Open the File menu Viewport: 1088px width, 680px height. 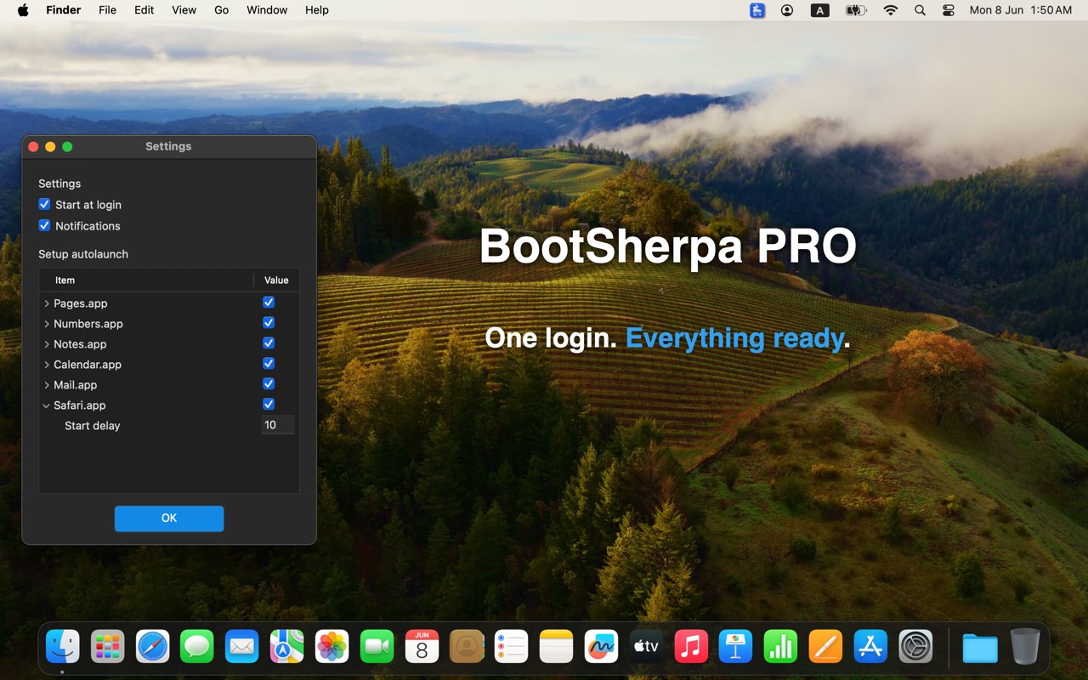107,10
